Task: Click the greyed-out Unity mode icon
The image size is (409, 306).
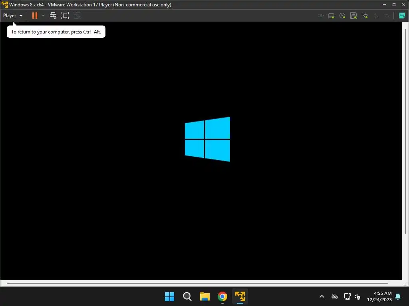Action: (77, 16)
